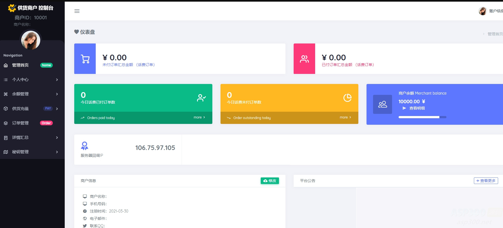Image resolution: width=503 pixels, height=228 pixels.
Task: Click the merchant balance progress bar
Action: (422, 117)
